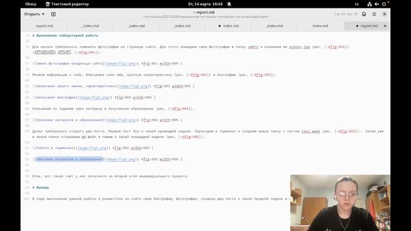Select the active report.md tab
The image size is (411, 231).
(x=367, y=26)
